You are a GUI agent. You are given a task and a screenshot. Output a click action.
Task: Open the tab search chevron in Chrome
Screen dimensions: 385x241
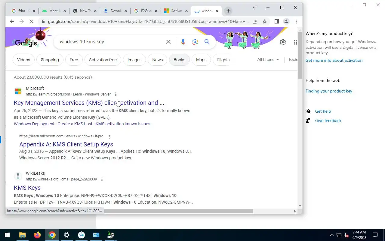254,8
